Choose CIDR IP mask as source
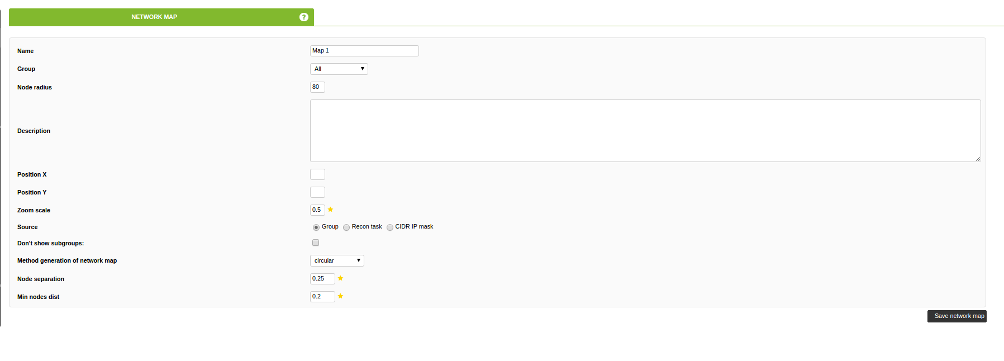This screenshot has width=1004, height=361. coord(390,227)
